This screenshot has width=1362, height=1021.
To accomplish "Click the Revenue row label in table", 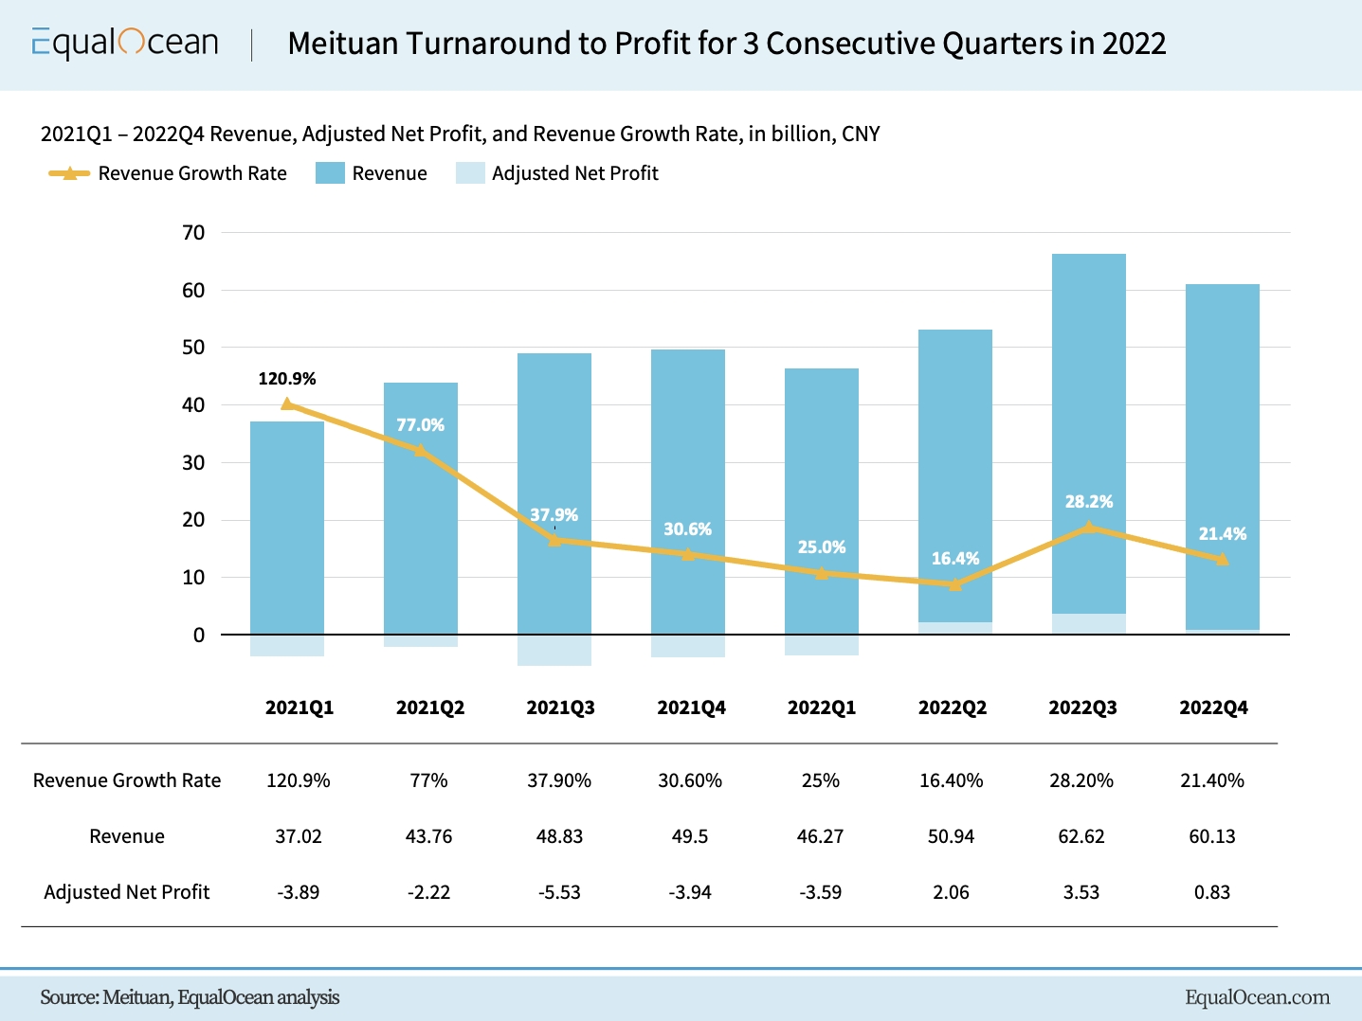I will coord(127,836).
